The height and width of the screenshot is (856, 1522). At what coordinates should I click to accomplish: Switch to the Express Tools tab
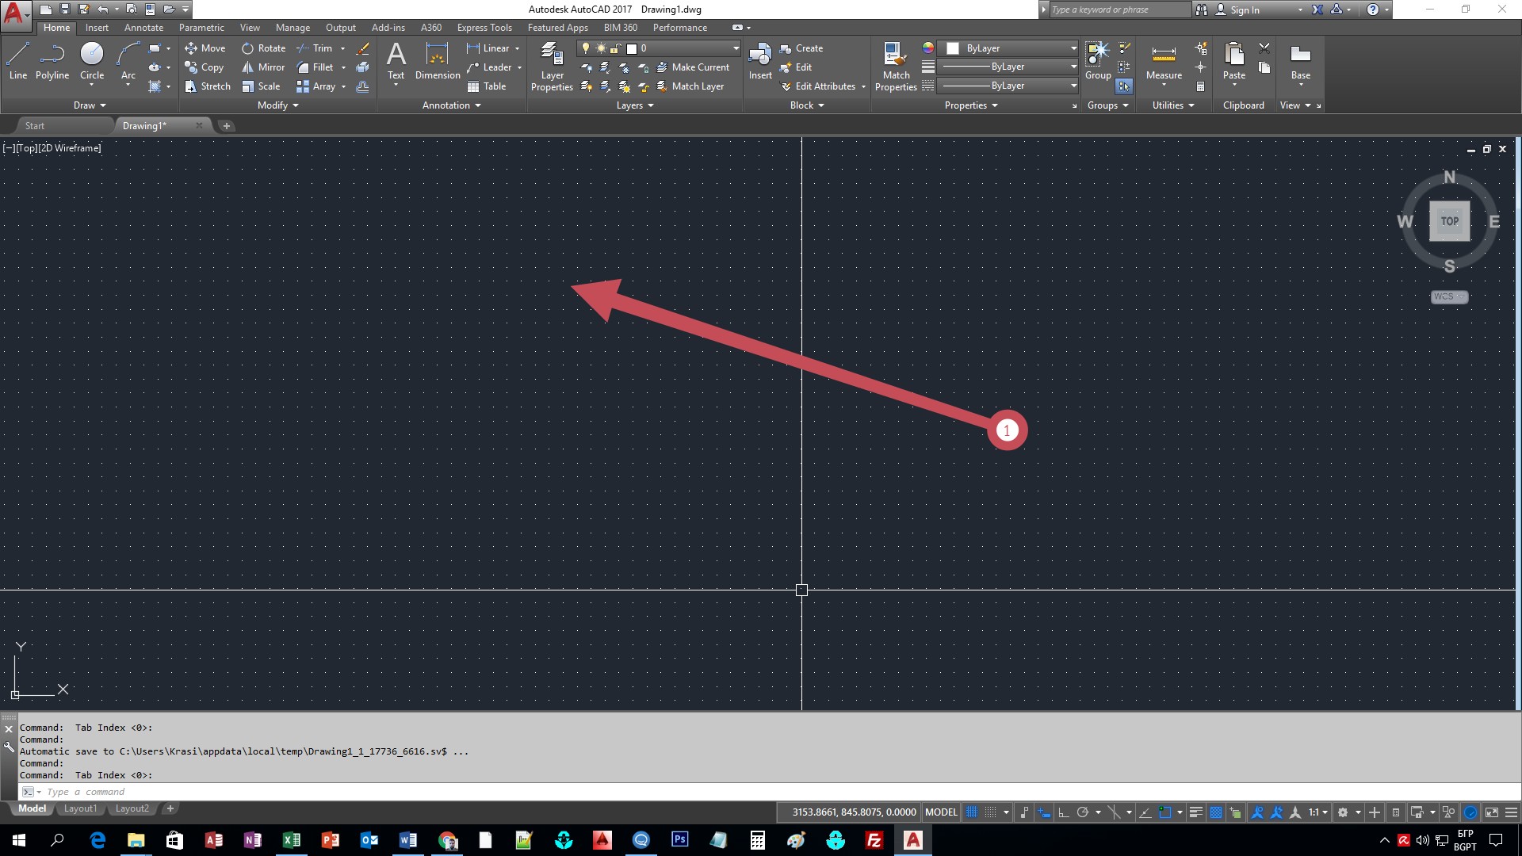pyautogui.click(x=484, y=28)
